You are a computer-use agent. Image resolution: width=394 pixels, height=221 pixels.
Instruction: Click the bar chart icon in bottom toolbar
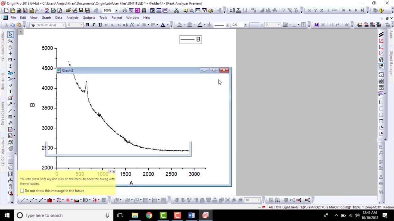[50, 200]
